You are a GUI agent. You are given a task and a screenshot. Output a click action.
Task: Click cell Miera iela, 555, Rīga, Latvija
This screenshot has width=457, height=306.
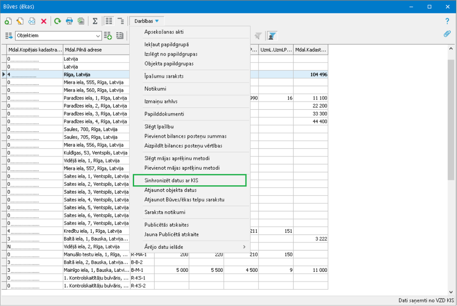(x=97, y=82)
